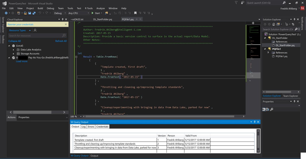Image resolution: width=306 pixels, height=159 pixels.
Task: Click the New Project toolbar icon
Action: point(19,13)
